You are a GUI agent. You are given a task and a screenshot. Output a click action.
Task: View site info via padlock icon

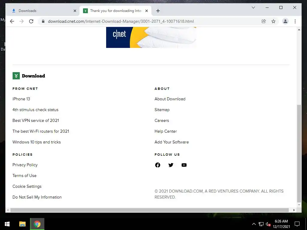pos(43,21)
